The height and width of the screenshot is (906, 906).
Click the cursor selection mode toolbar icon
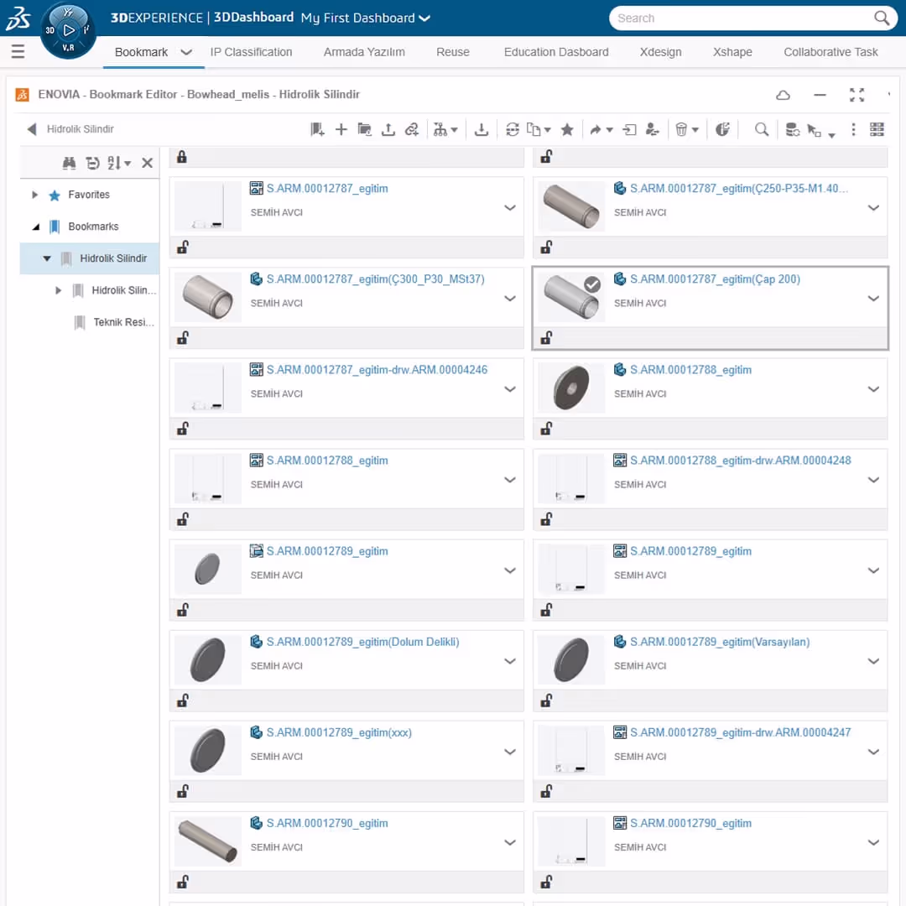(x=814, y=130)
